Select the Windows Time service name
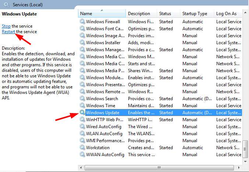249x172 pixels. pyautogui.click(x=100, y=106)
